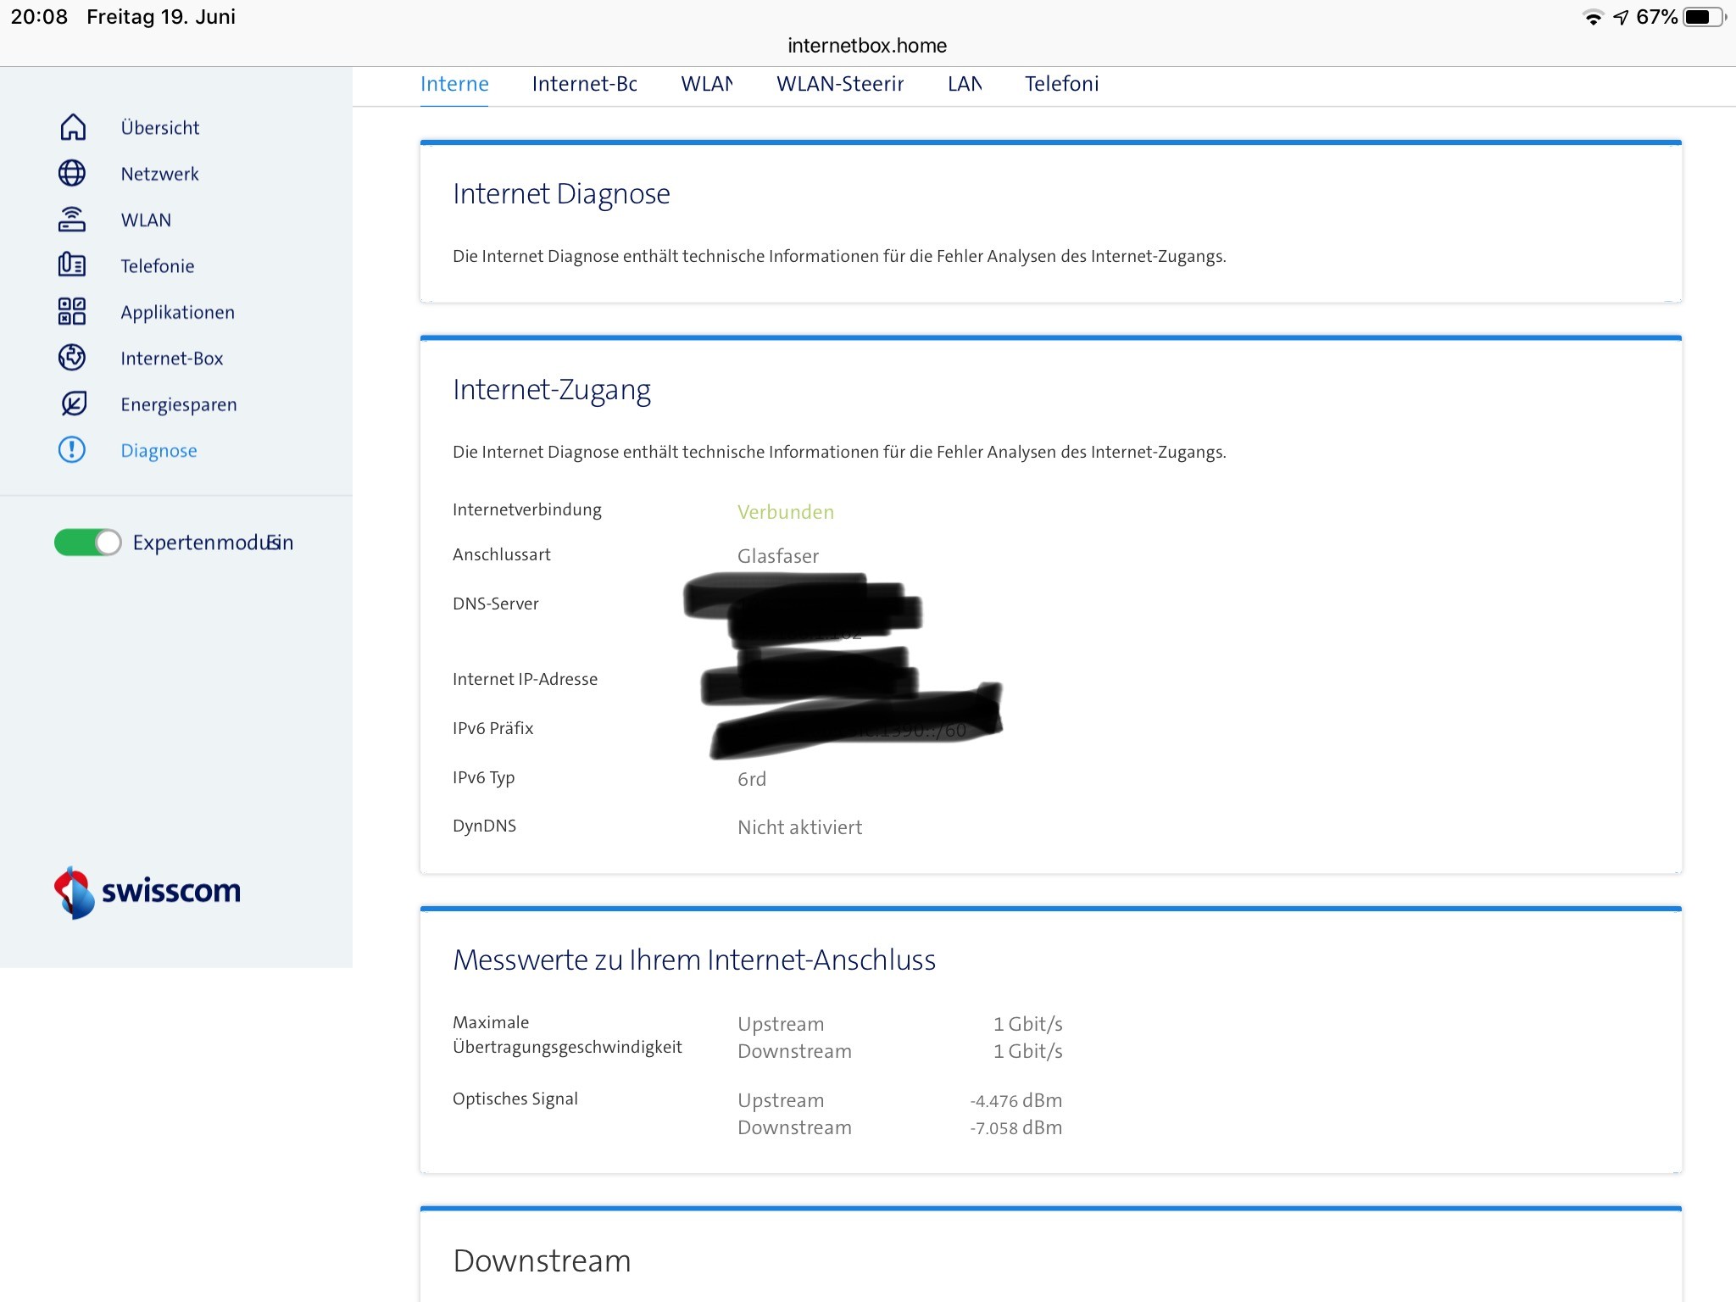Click the Internet-Box sidebar icon
This screenshot has width=1736, height=1302.
coord(72,358)
